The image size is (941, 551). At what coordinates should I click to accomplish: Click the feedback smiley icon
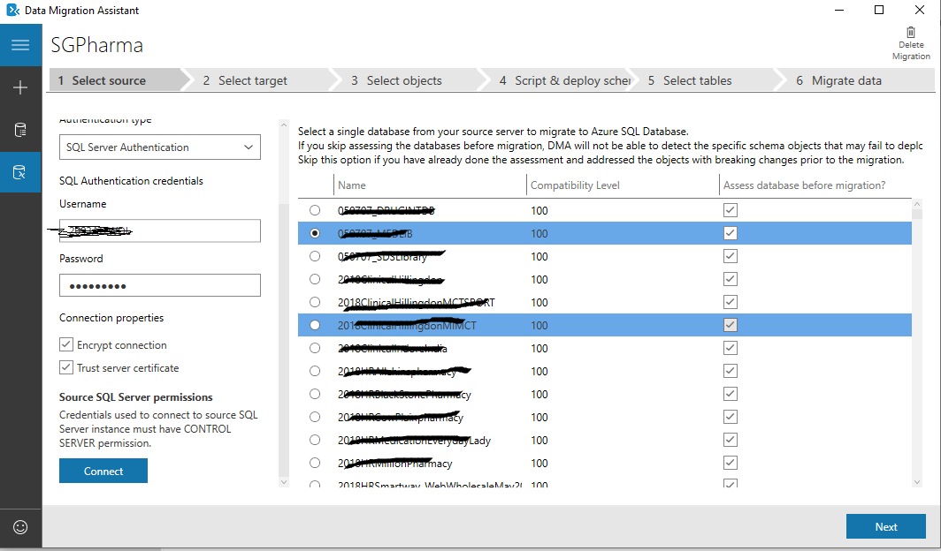pos(20,527)
